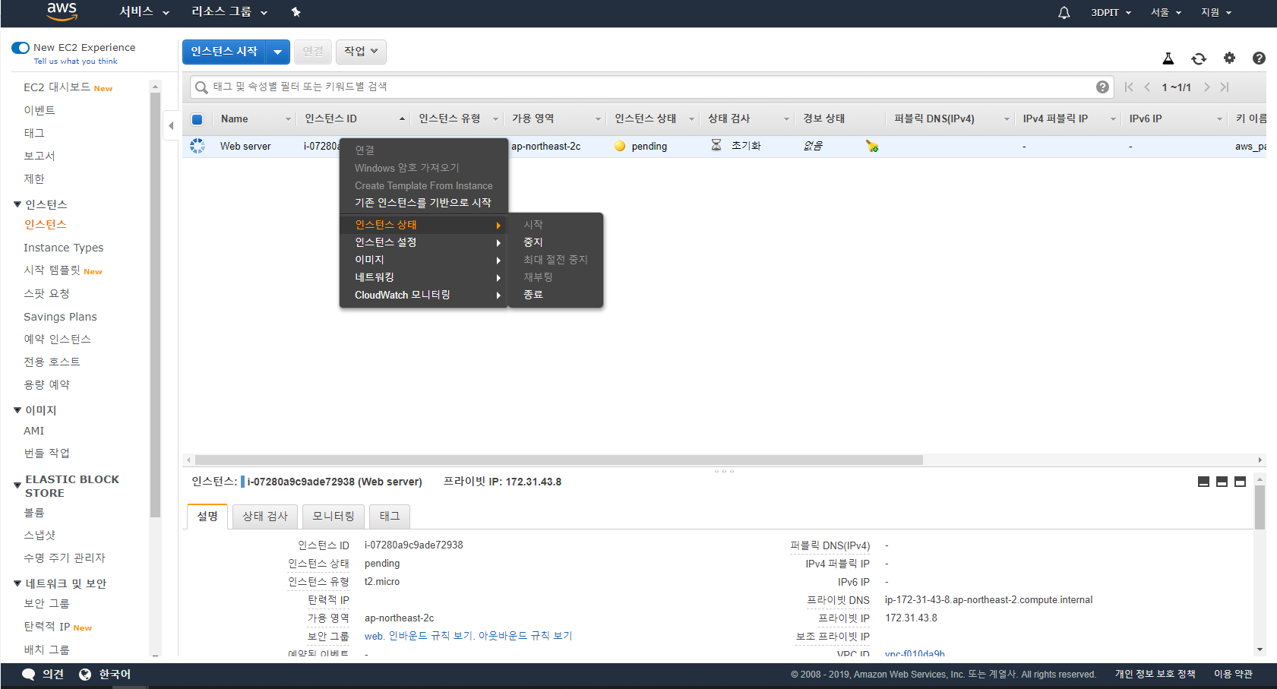Switch to 태그 tab
1277x689 pixels.
390,517
